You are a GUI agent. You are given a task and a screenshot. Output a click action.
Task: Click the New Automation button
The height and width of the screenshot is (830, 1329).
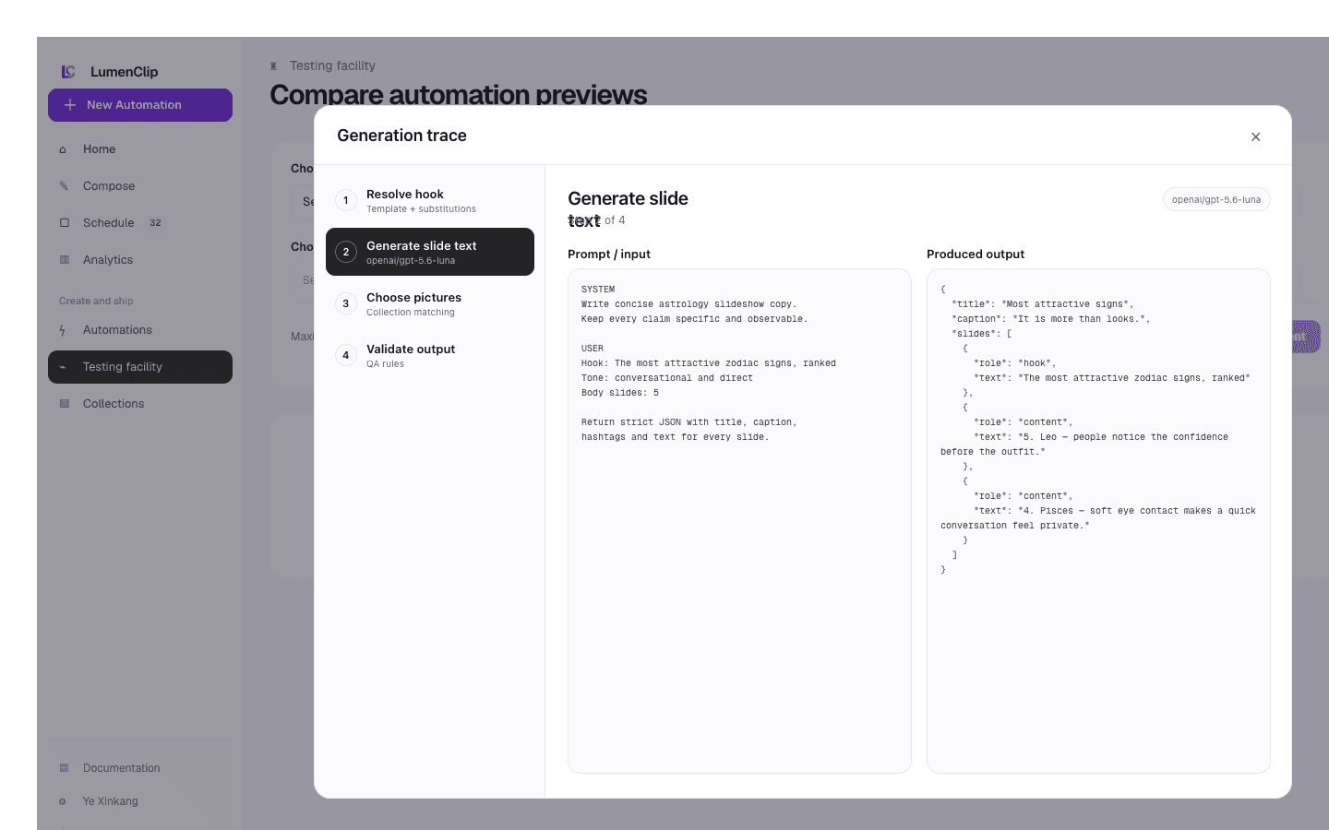coord(140,105)
